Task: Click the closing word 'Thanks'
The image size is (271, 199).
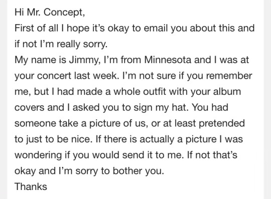Action: [31, 187]
